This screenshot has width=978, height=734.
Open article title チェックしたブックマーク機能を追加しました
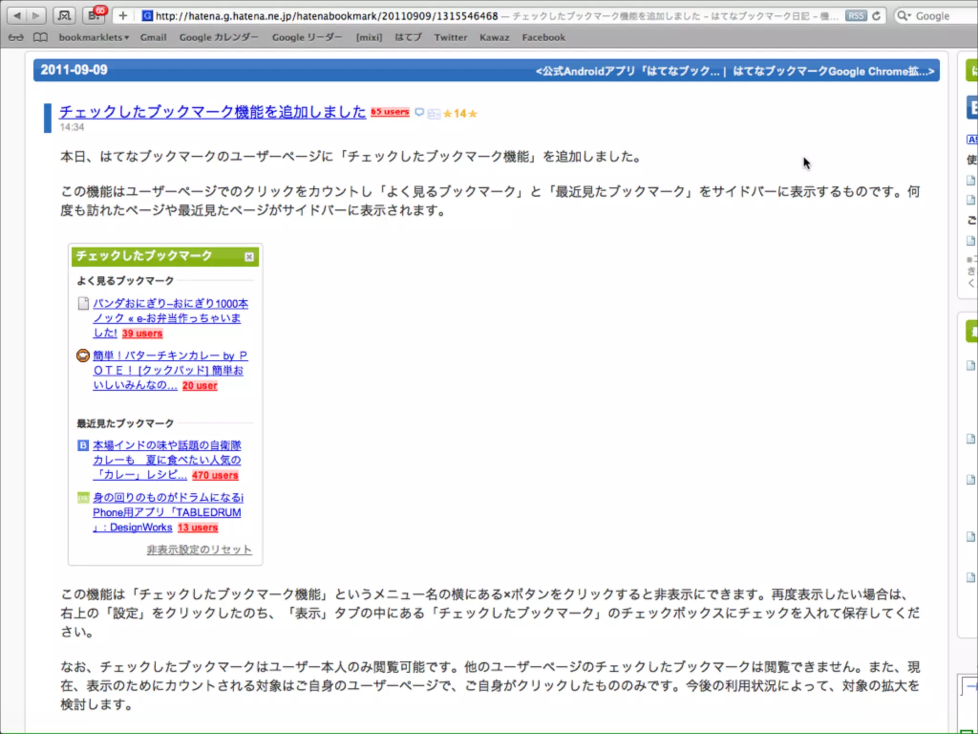point(213,112)
